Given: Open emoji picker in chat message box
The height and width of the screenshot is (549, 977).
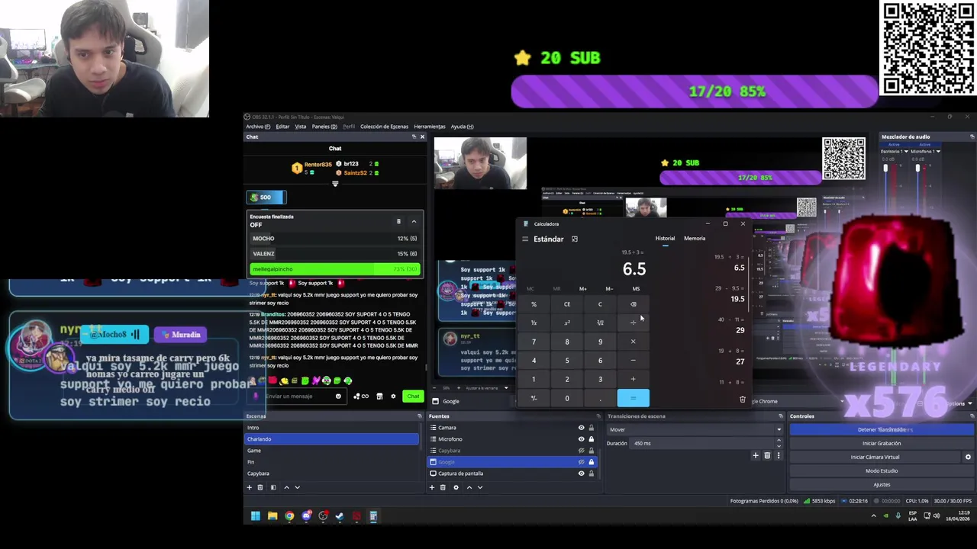Looking at the screenshot, I should (338, 396).
